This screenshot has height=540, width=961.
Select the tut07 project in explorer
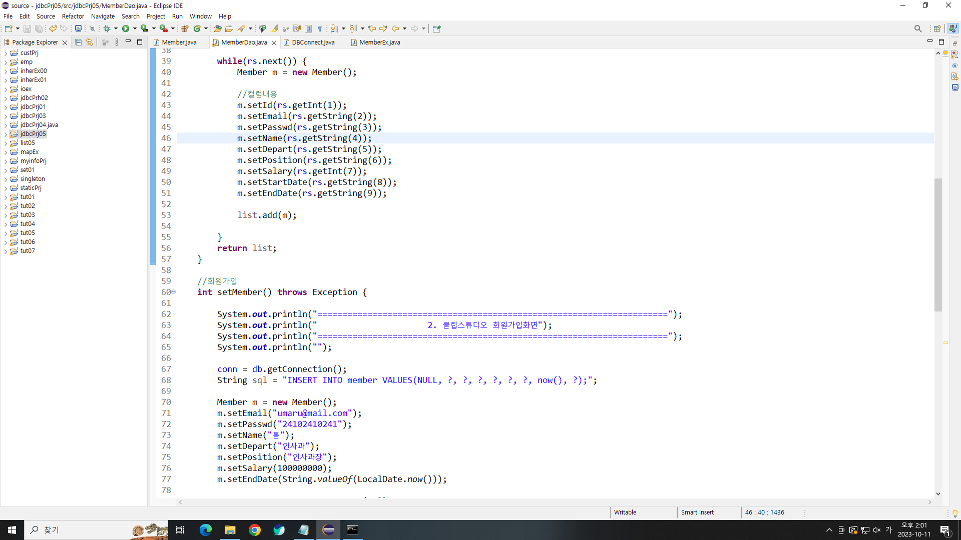point(28,251)
